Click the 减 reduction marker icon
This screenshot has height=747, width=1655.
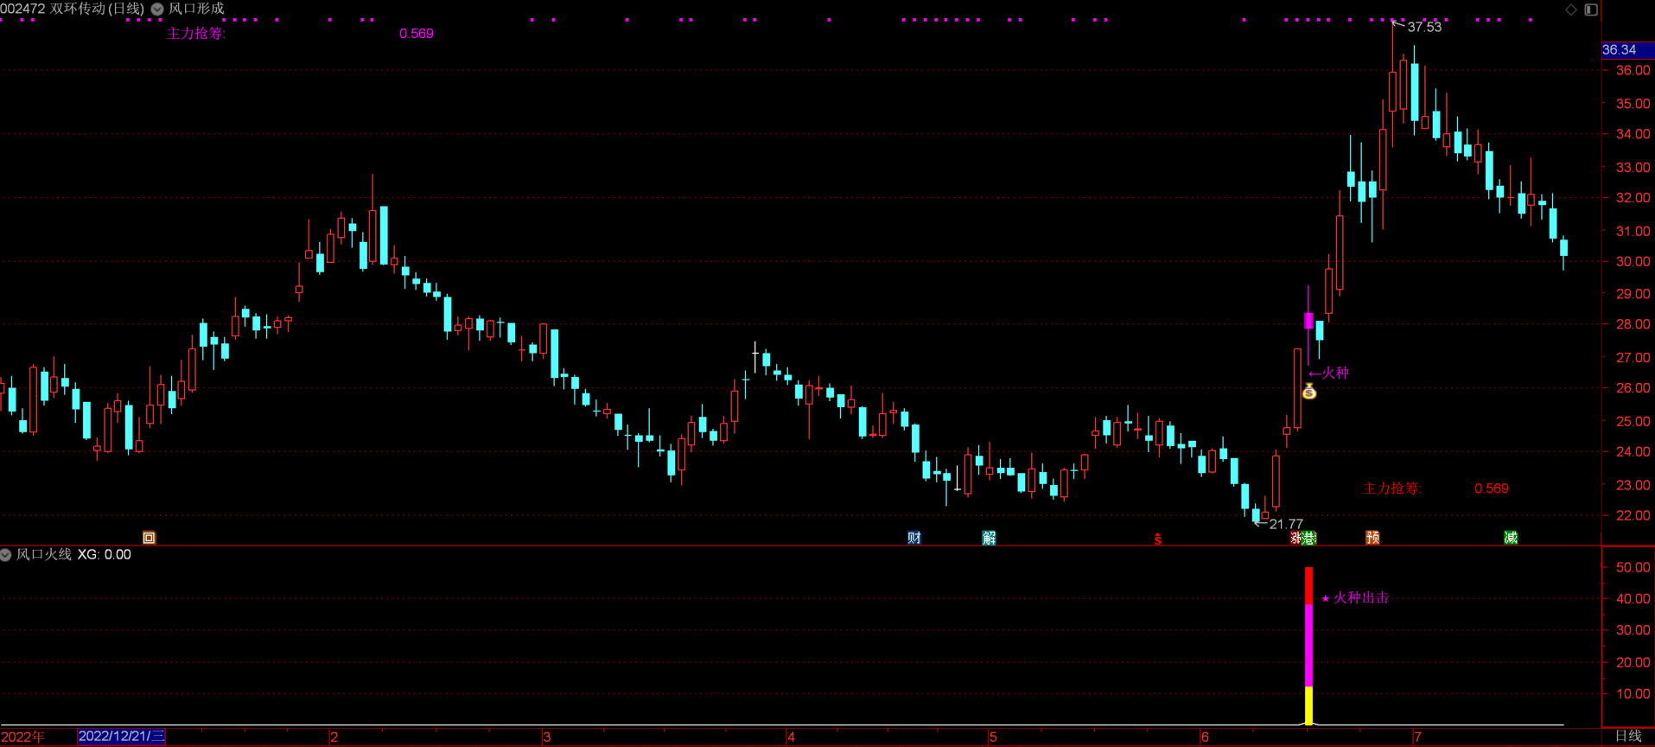click(x=1511, y=538)
